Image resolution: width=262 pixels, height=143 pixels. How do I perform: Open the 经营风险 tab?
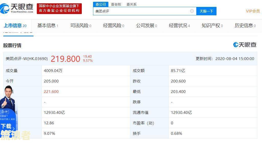click(114, 26)
